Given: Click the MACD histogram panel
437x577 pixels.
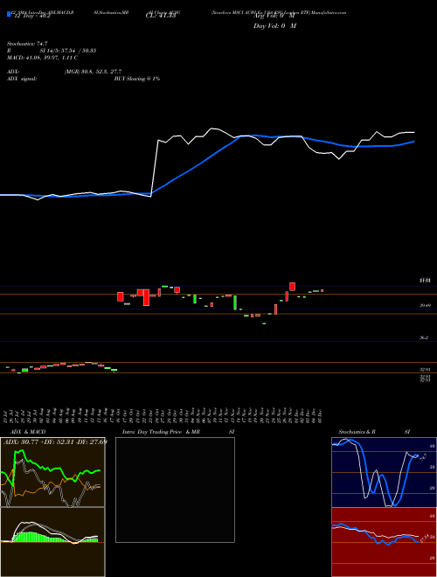Looking at the screenshot, I should click(52, 542).
